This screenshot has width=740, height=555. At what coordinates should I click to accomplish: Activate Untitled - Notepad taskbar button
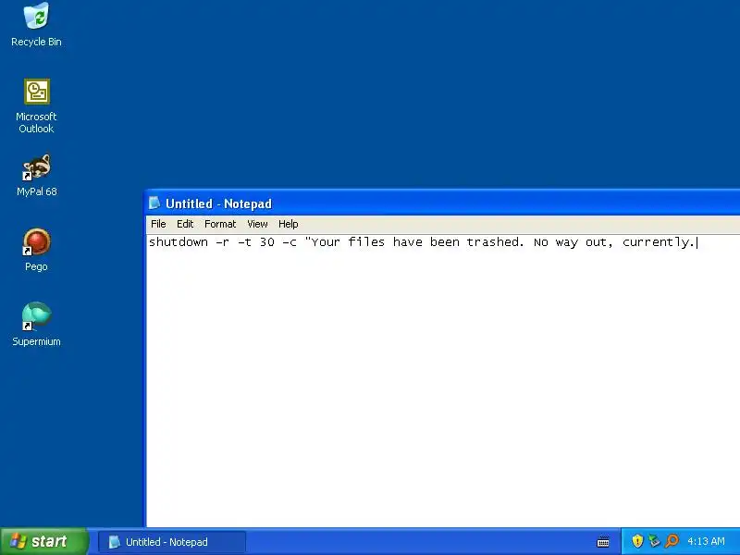[x=172, y=542]
